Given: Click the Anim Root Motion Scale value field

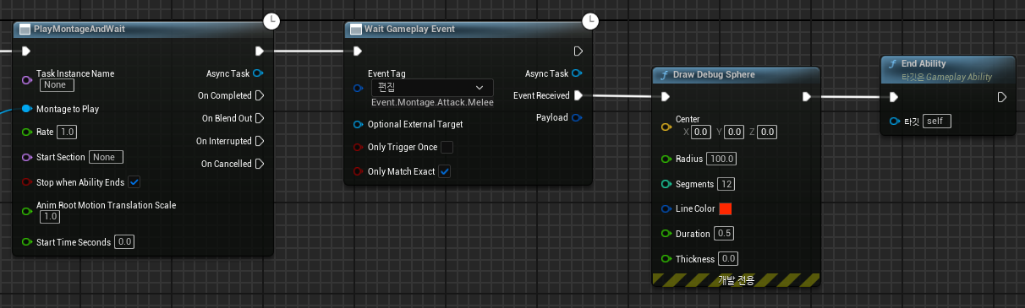Looking at the screenshot, I should point(51,216).
